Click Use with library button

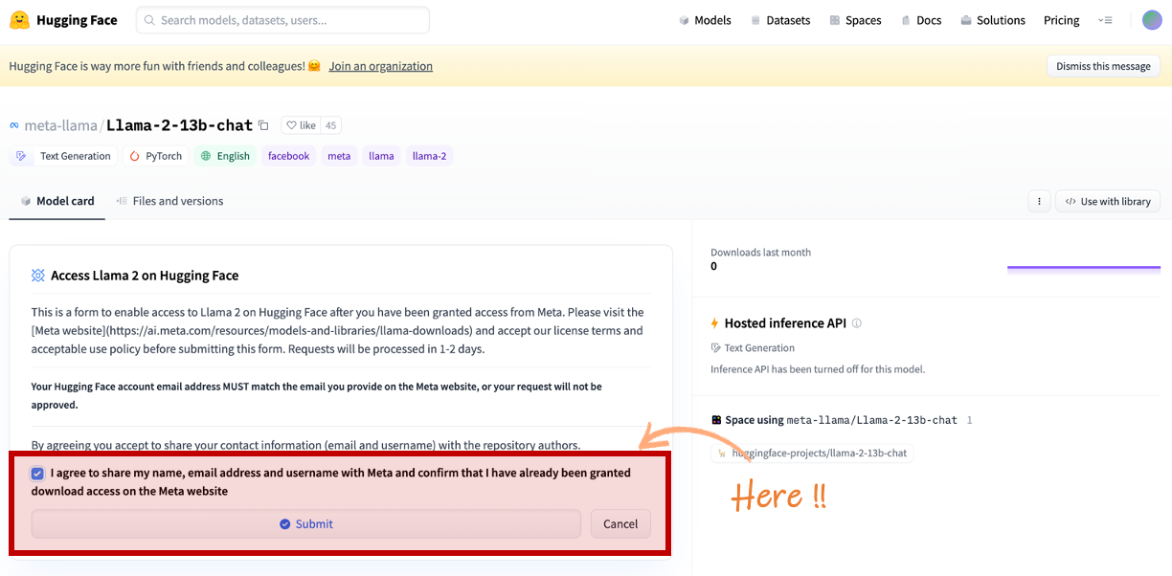(x=1108, y=201)
